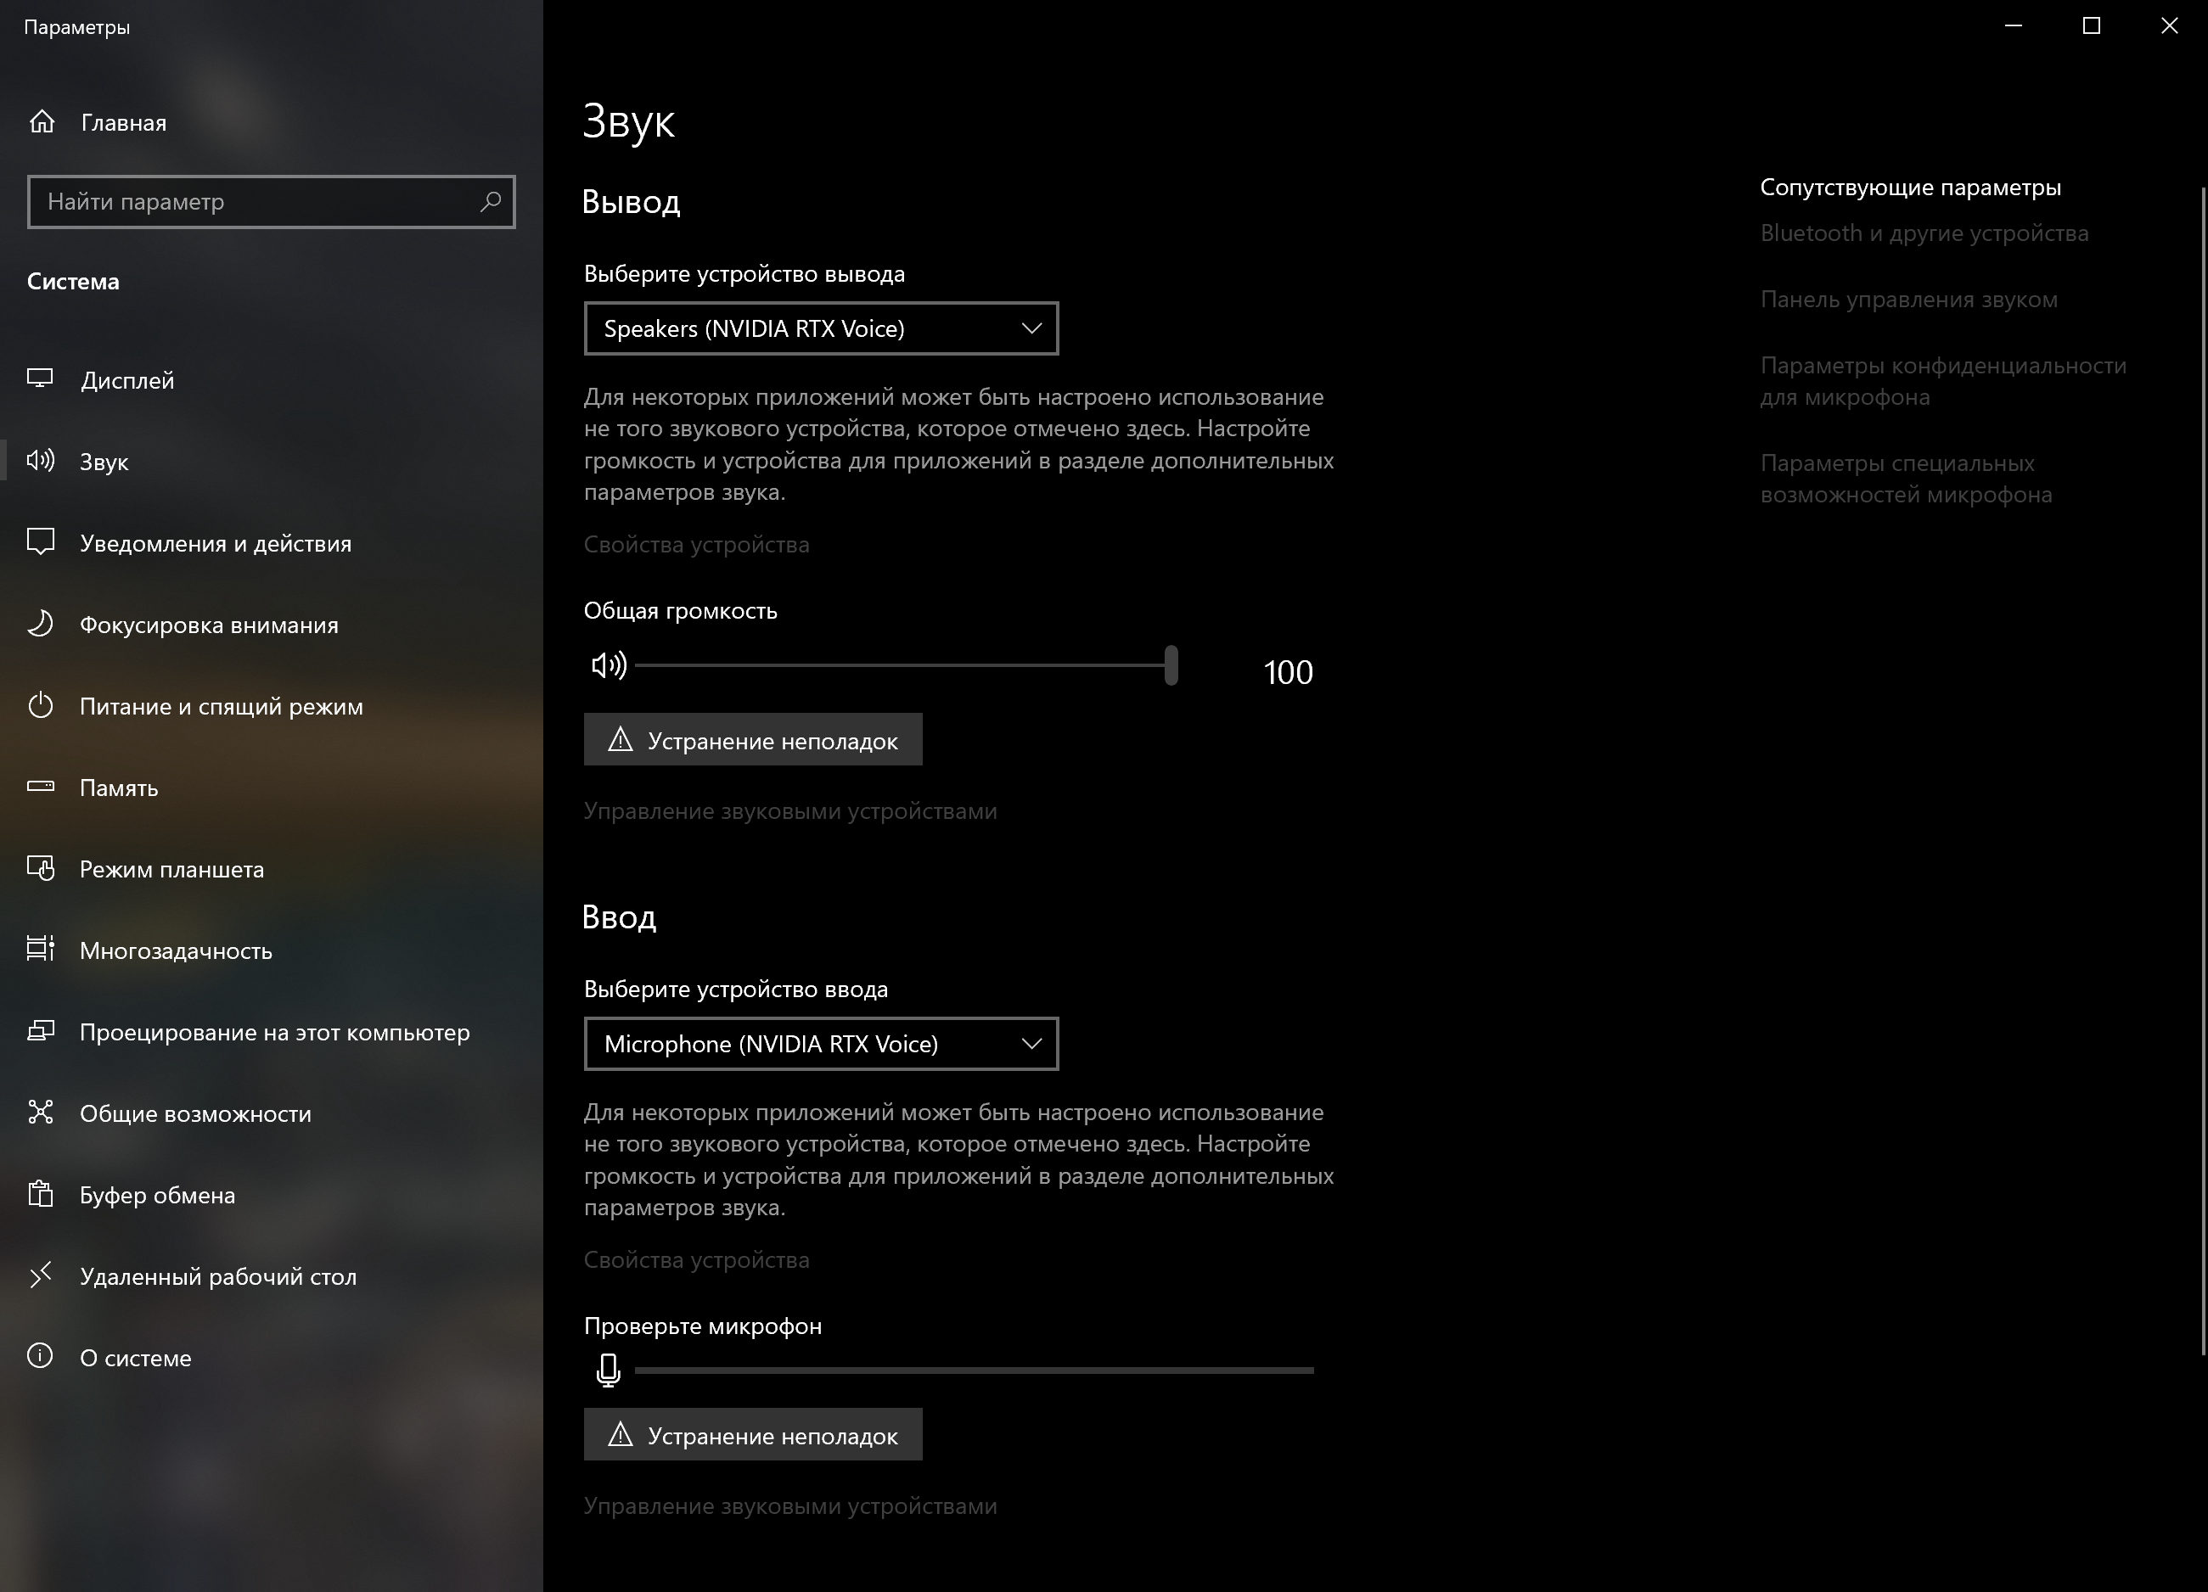Click the info icon for О системе
This screenshot has height=1592, width=2208.
coord(40,1356)
